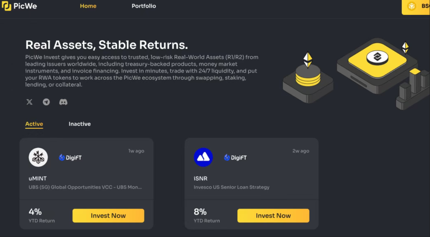Click the DigiFT logo on uMINT card
Viewport: 430px width, 237px height.
[x=70, y=158]
